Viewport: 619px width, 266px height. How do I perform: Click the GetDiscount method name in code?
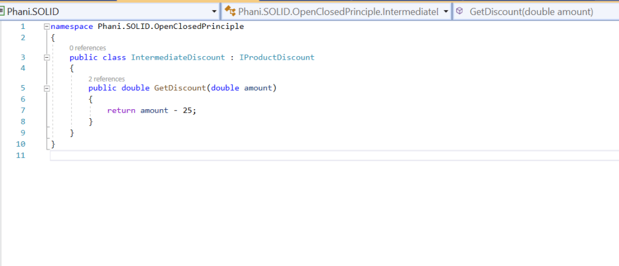pos(180,88)
